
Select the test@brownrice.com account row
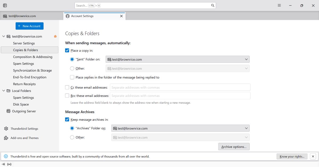pos(30,37)
